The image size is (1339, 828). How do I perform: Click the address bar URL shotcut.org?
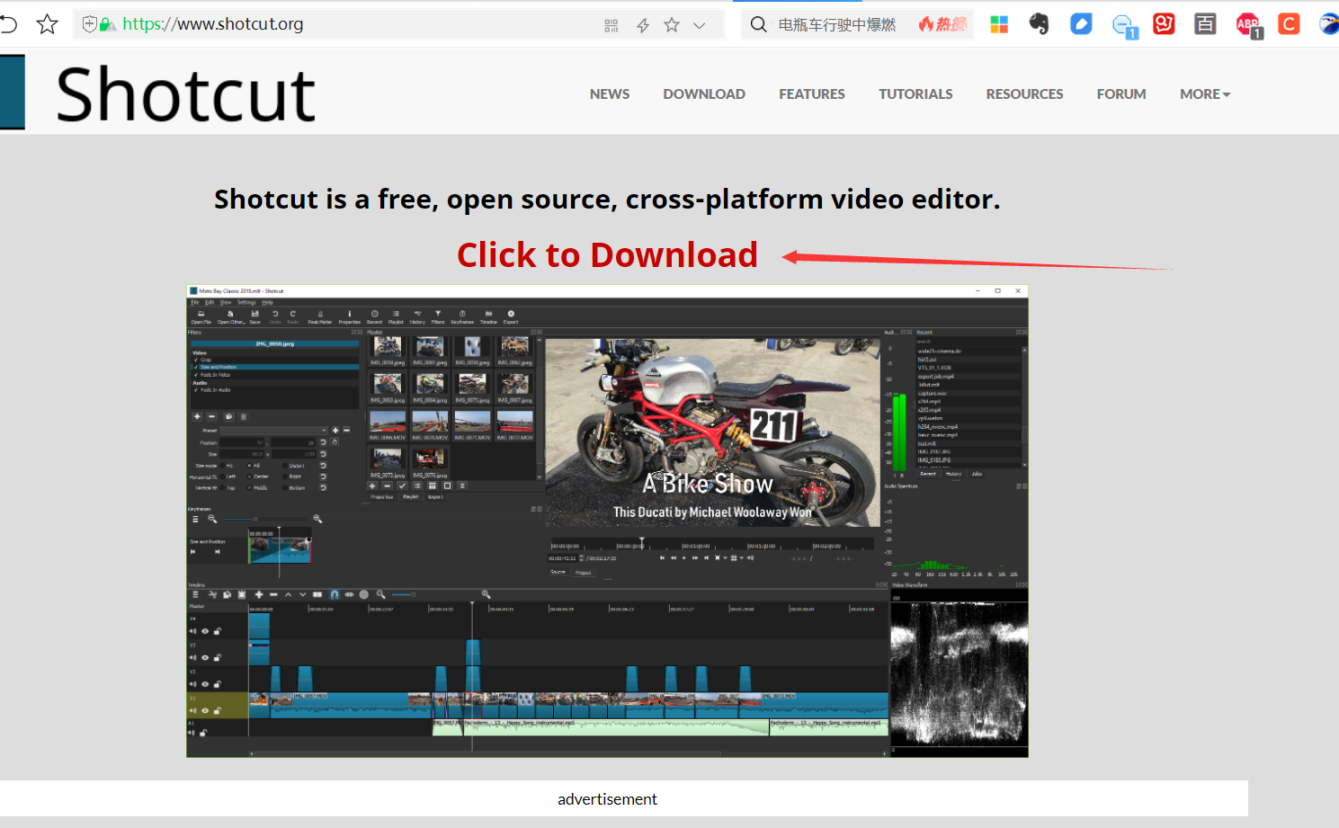(213, 24)
